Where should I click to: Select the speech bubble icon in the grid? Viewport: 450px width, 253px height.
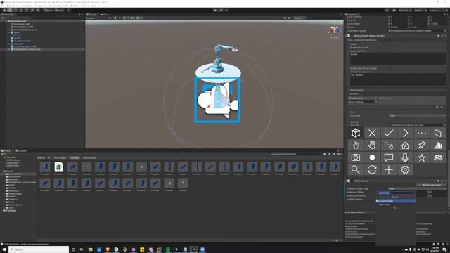pyautogui.click(x=389, y=157)
